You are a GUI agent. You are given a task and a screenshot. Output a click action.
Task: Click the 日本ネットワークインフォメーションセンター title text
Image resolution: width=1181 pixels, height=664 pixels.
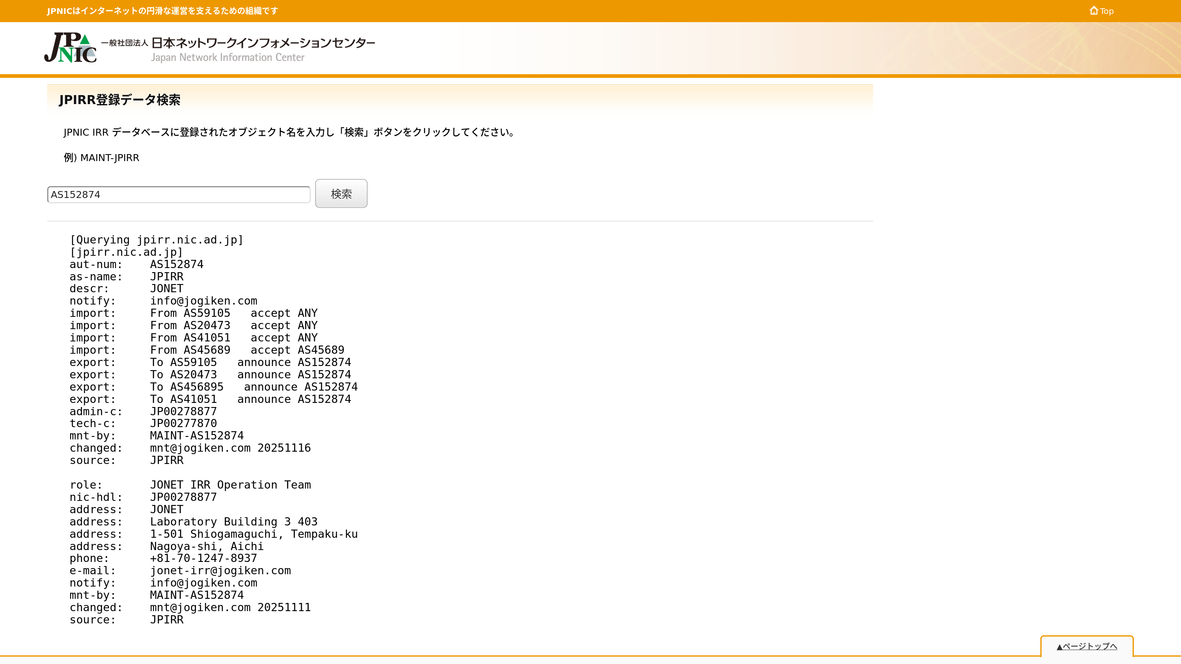click(x=263, y=43)
